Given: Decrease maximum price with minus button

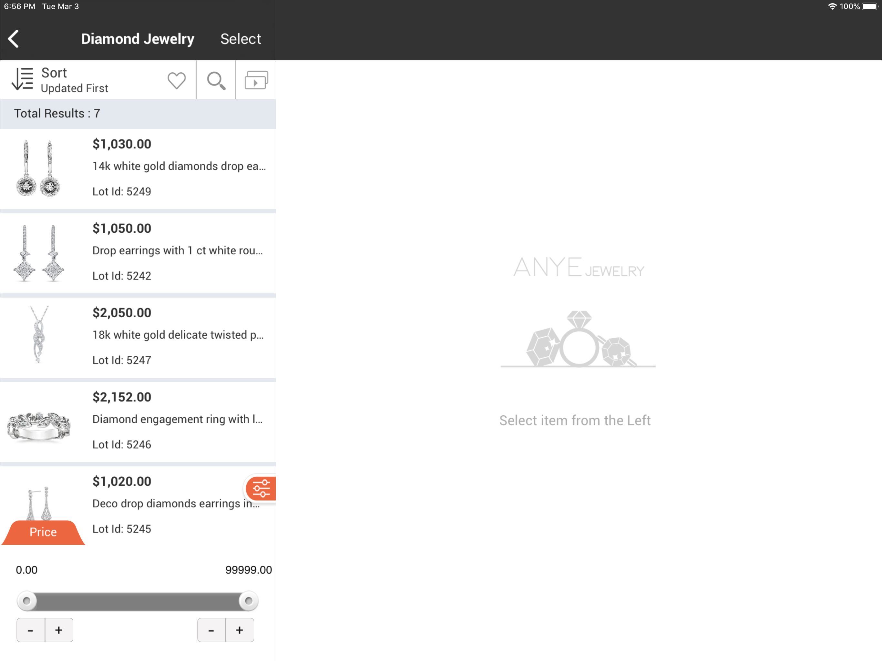Looking at the screenshot, I should click(211, 630).
